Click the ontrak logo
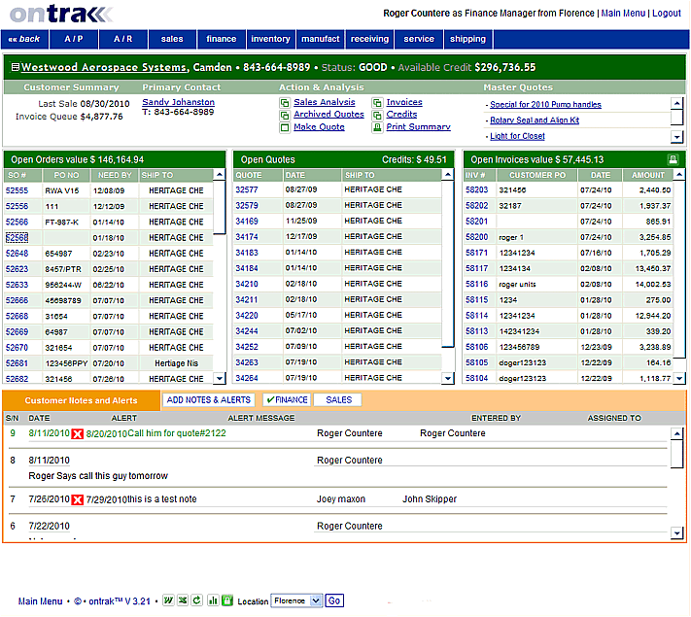Viewport: 691px width, 617px height. click(61, 15)
